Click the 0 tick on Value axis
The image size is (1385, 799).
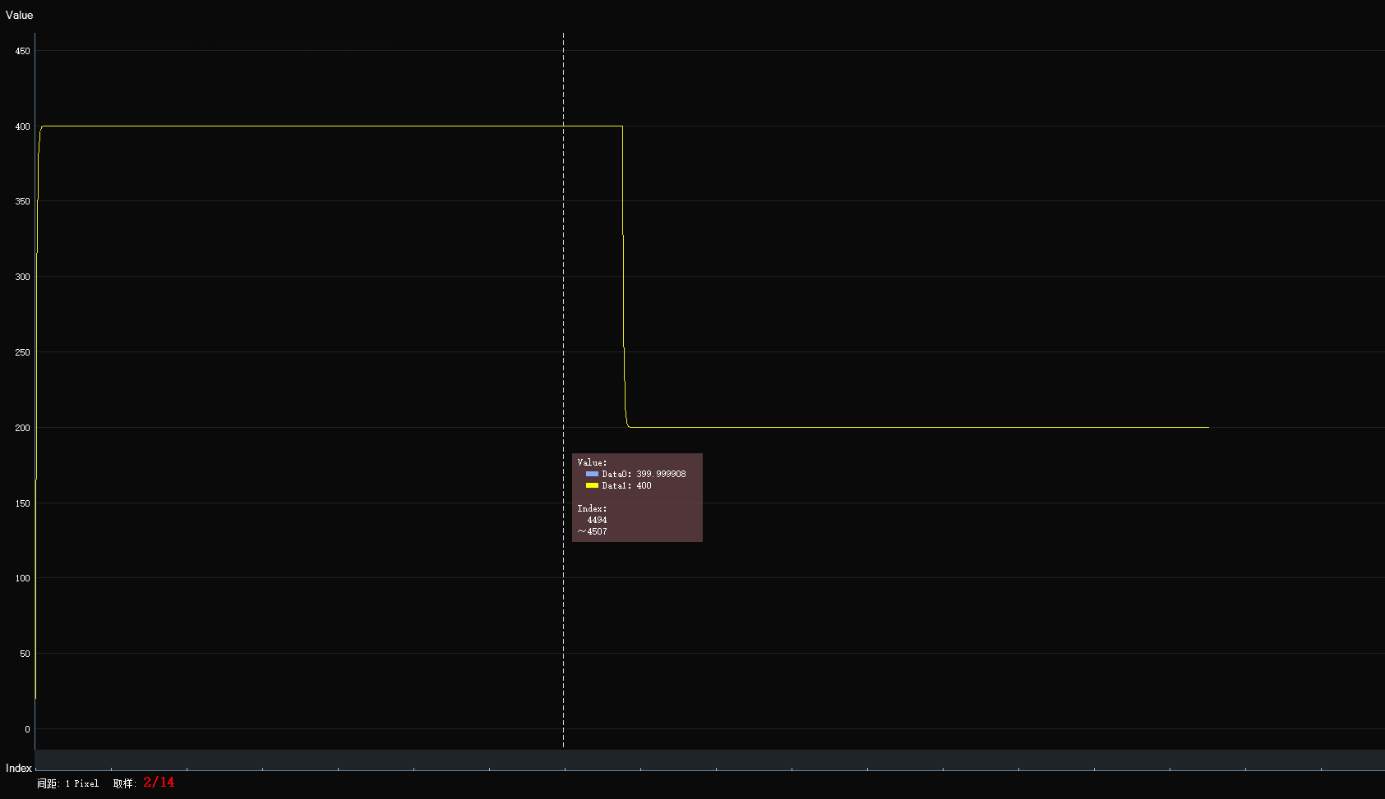(x=27, y=729)
